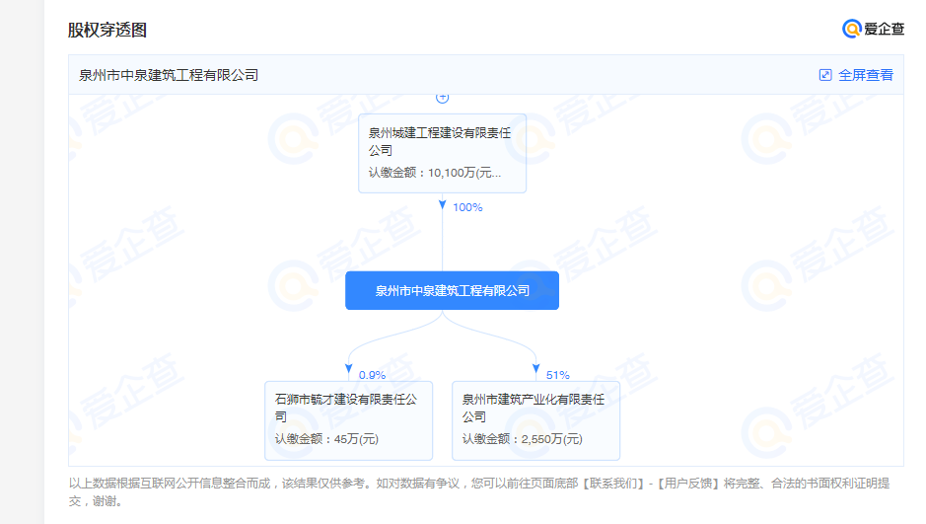926x524 pixels.
Task: Select the blue 泉州市中泉建筑工程有限公司 center node
Action: (x=452, y=291)
